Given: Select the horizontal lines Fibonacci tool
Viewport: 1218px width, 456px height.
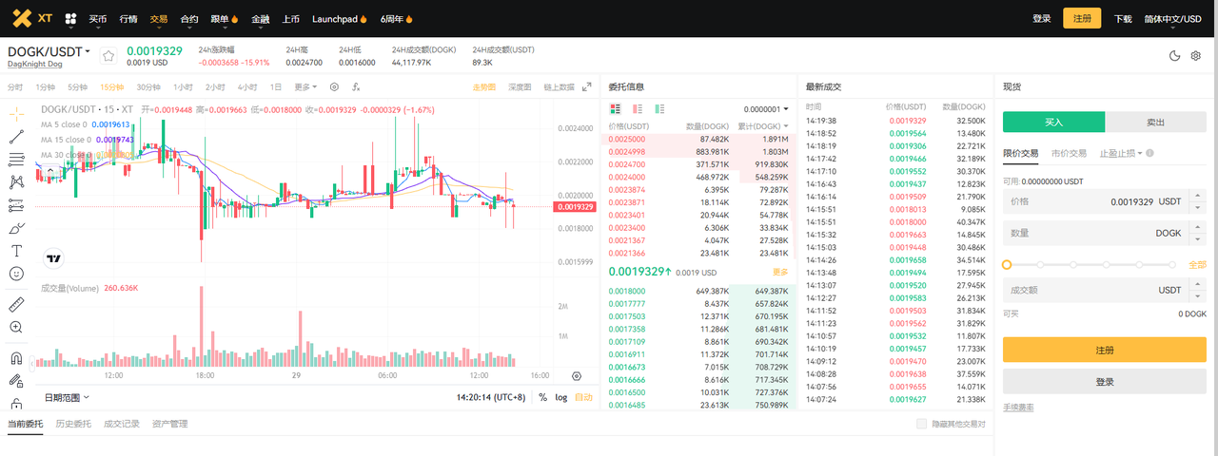Looking at the screenshot, I should click(x=16, y=159).
